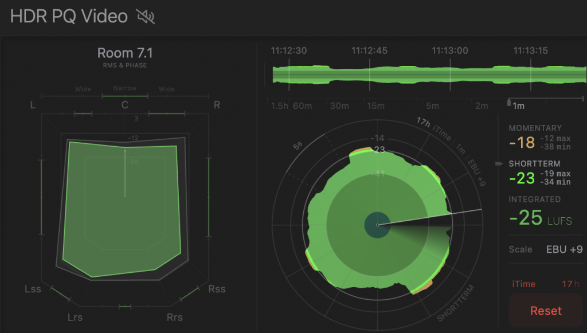This screenshot has width=587, height=333.
Task: Click the Lrs rear channel label
Action: pyautogui.click(x=76, y=317)
